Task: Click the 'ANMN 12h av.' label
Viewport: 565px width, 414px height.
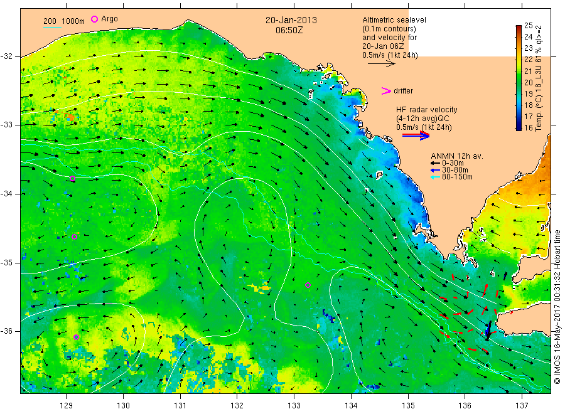Action: tap(457, 156)
